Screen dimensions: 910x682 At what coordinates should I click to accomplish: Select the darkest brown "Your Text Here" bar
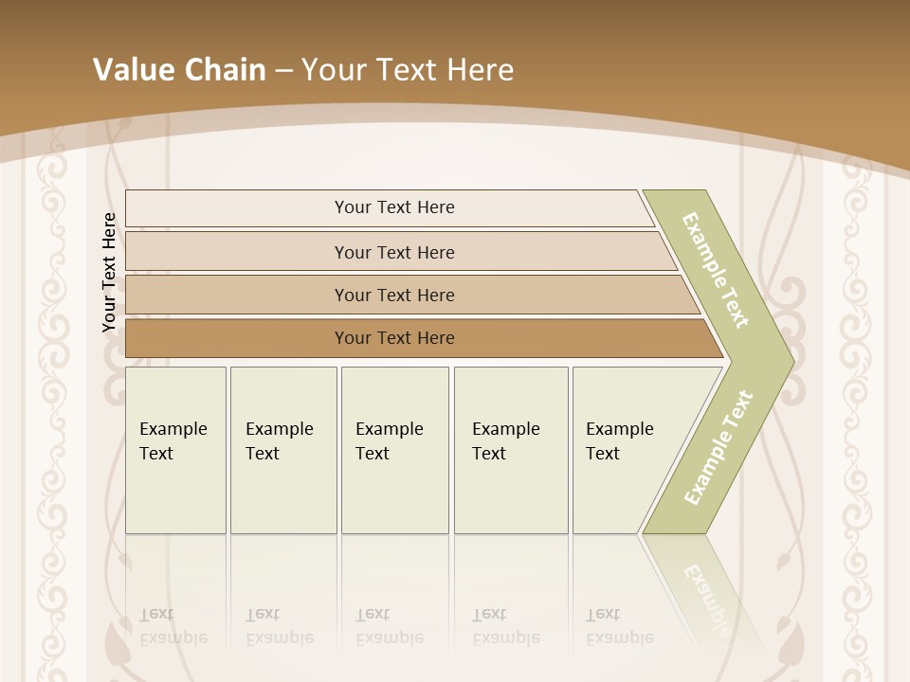pos(393,338)
